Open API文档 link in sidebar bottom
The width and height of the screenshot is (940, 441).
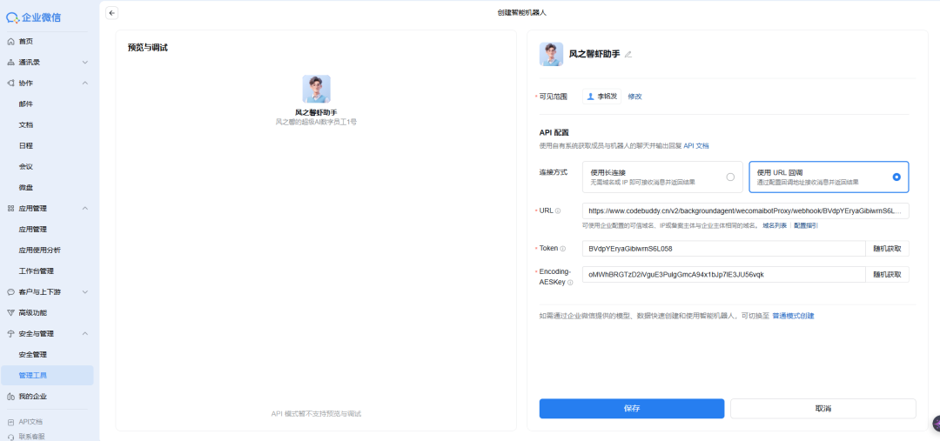pos(30,422)
